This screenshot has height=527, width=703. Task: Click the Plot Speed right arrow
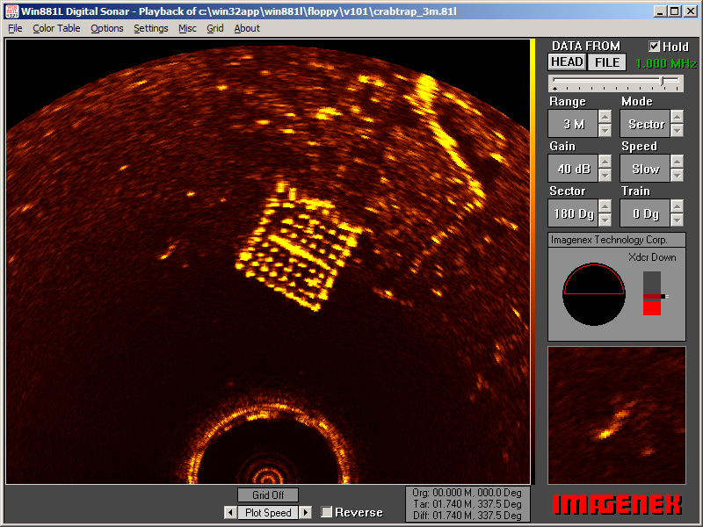305,512
